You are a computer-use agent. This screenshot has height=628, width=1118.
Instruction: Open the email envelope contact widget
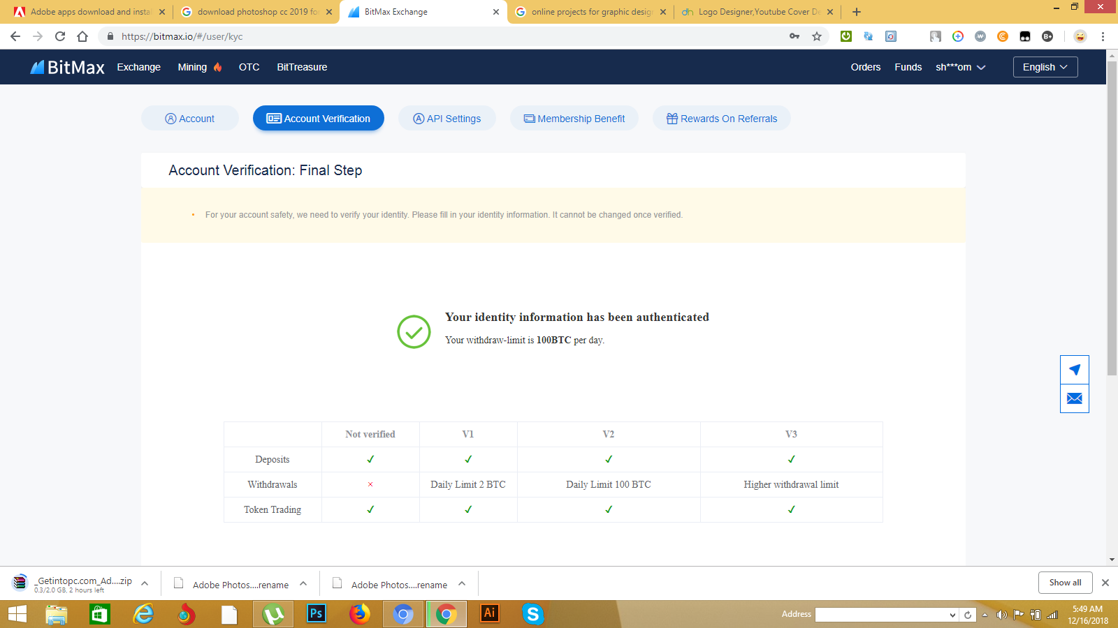[1075, 398]
